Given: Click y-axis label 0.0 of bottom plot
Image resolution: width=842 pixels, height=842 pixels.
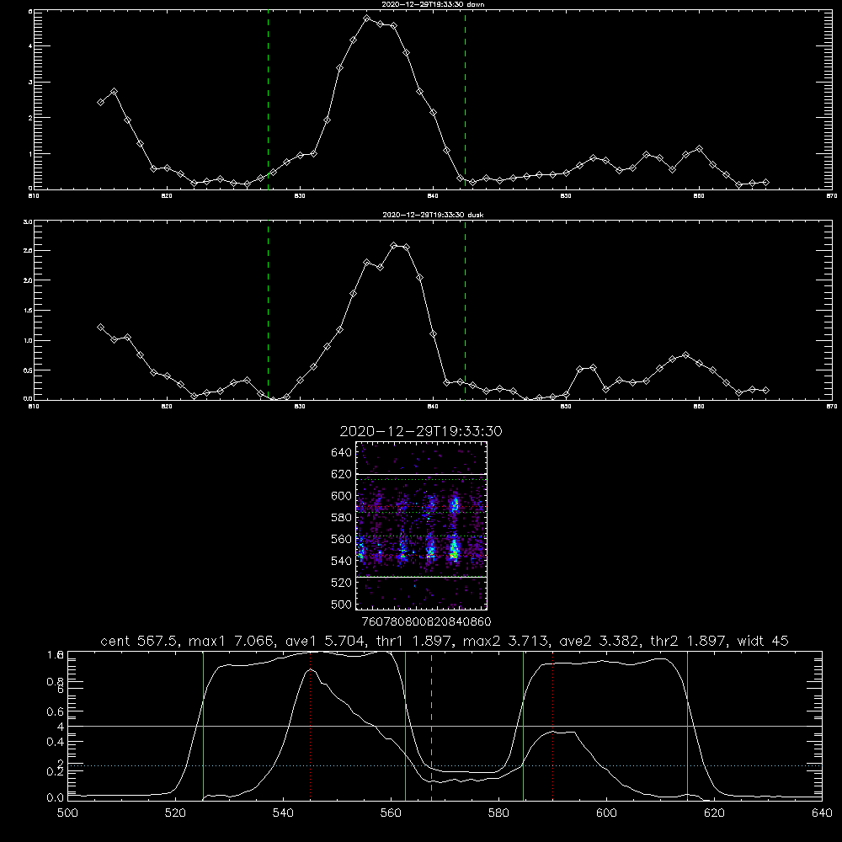Looking at the screenshot, I should click(x=56, y=798).
